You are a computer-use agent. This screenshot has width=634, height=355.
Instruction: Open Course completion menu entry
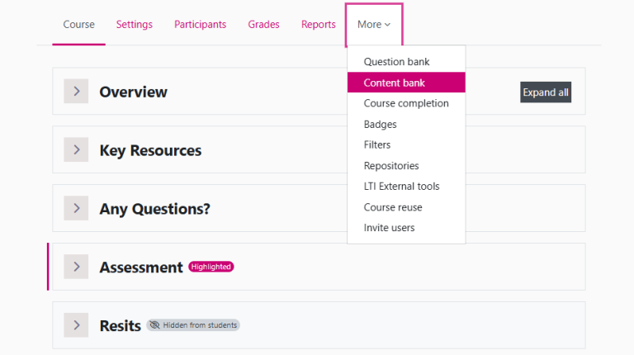point(406,103)
